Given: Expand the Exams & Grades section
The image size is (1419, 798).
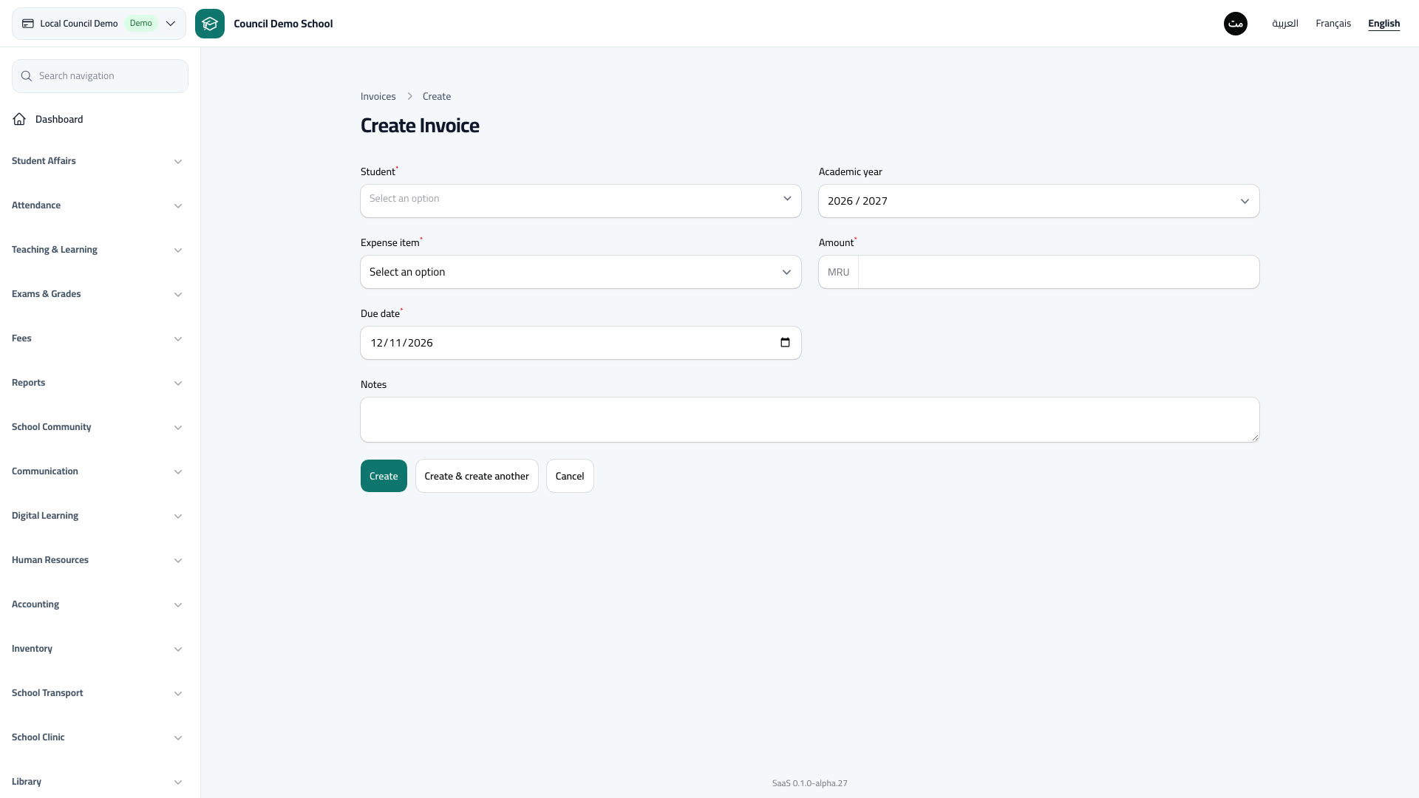Looking at the screenshot, I should pos(97,294).
